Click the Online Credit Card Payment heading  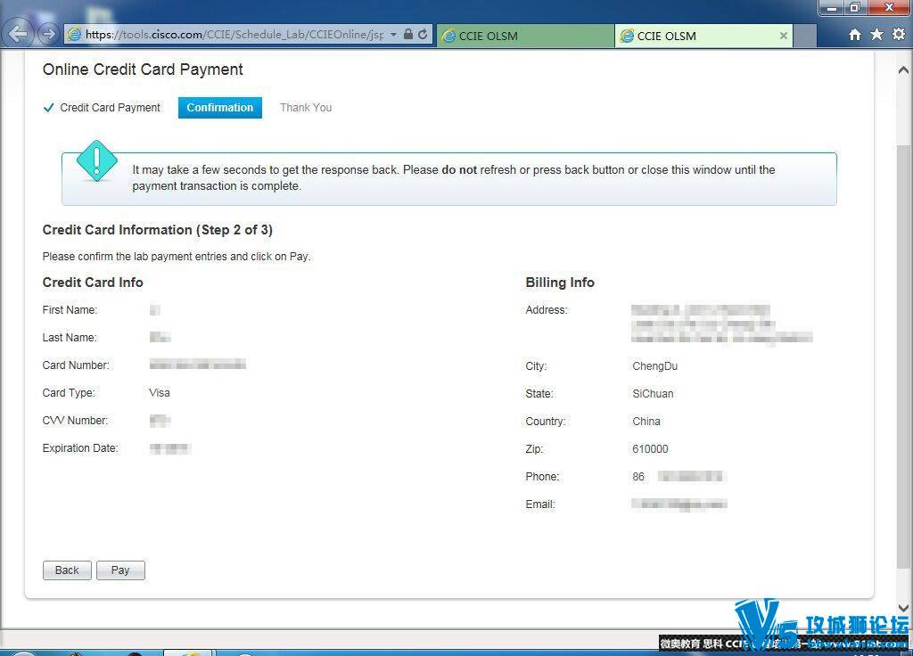click(143, 70)
